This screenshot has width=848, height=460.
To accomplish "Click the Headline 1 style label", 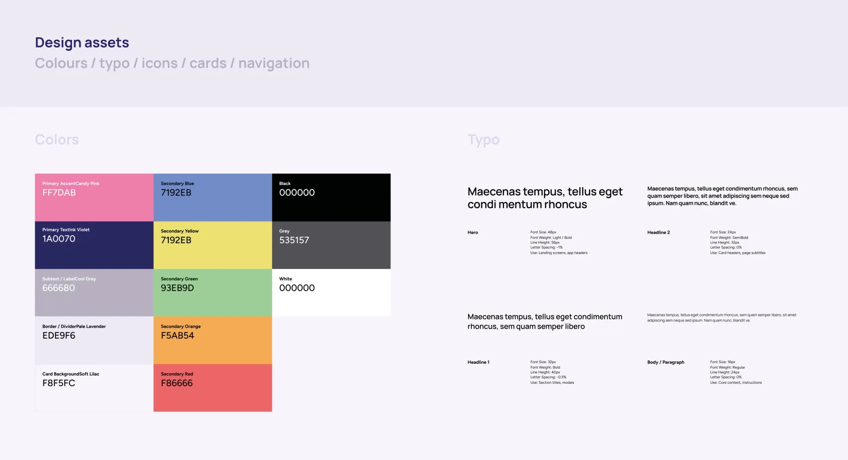I will 478,362.
